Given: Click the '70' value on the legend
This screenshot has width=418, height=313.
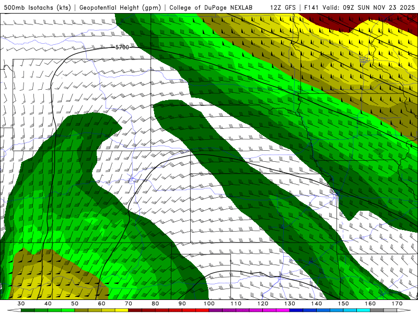Looking at the screenshot, I should tap(129, 304).
